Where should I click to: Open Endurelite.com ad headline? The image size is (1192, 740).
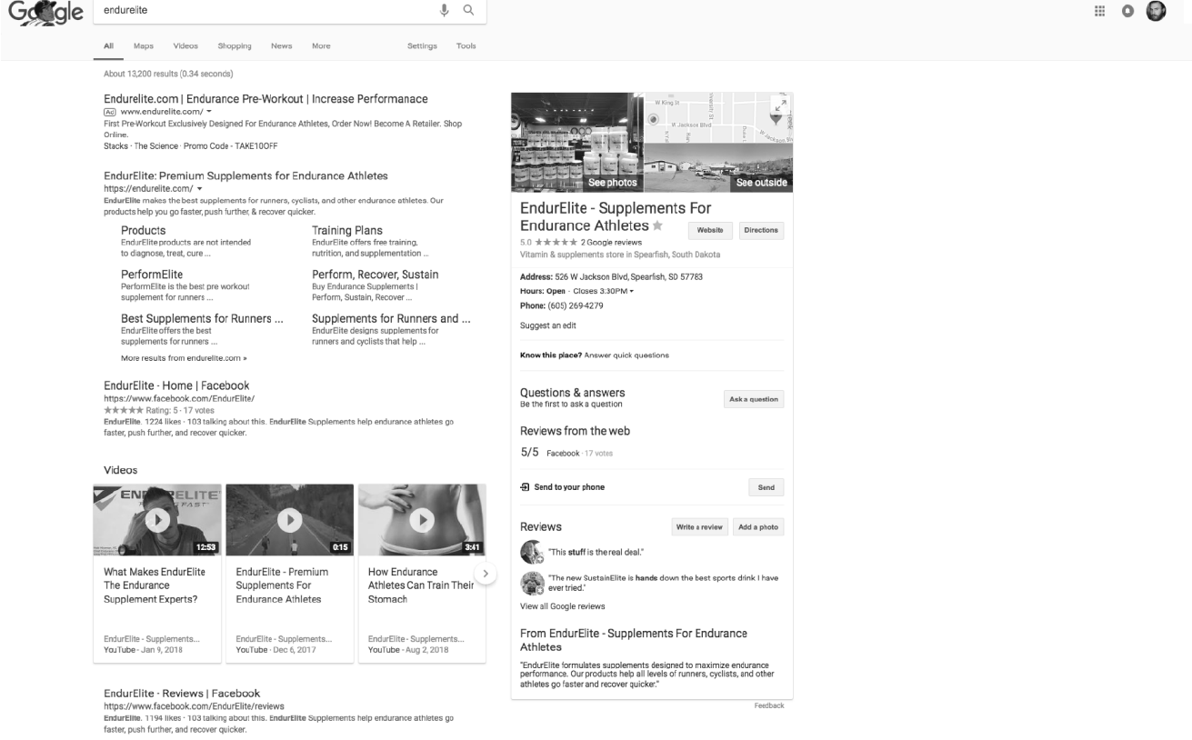[265, 98]
